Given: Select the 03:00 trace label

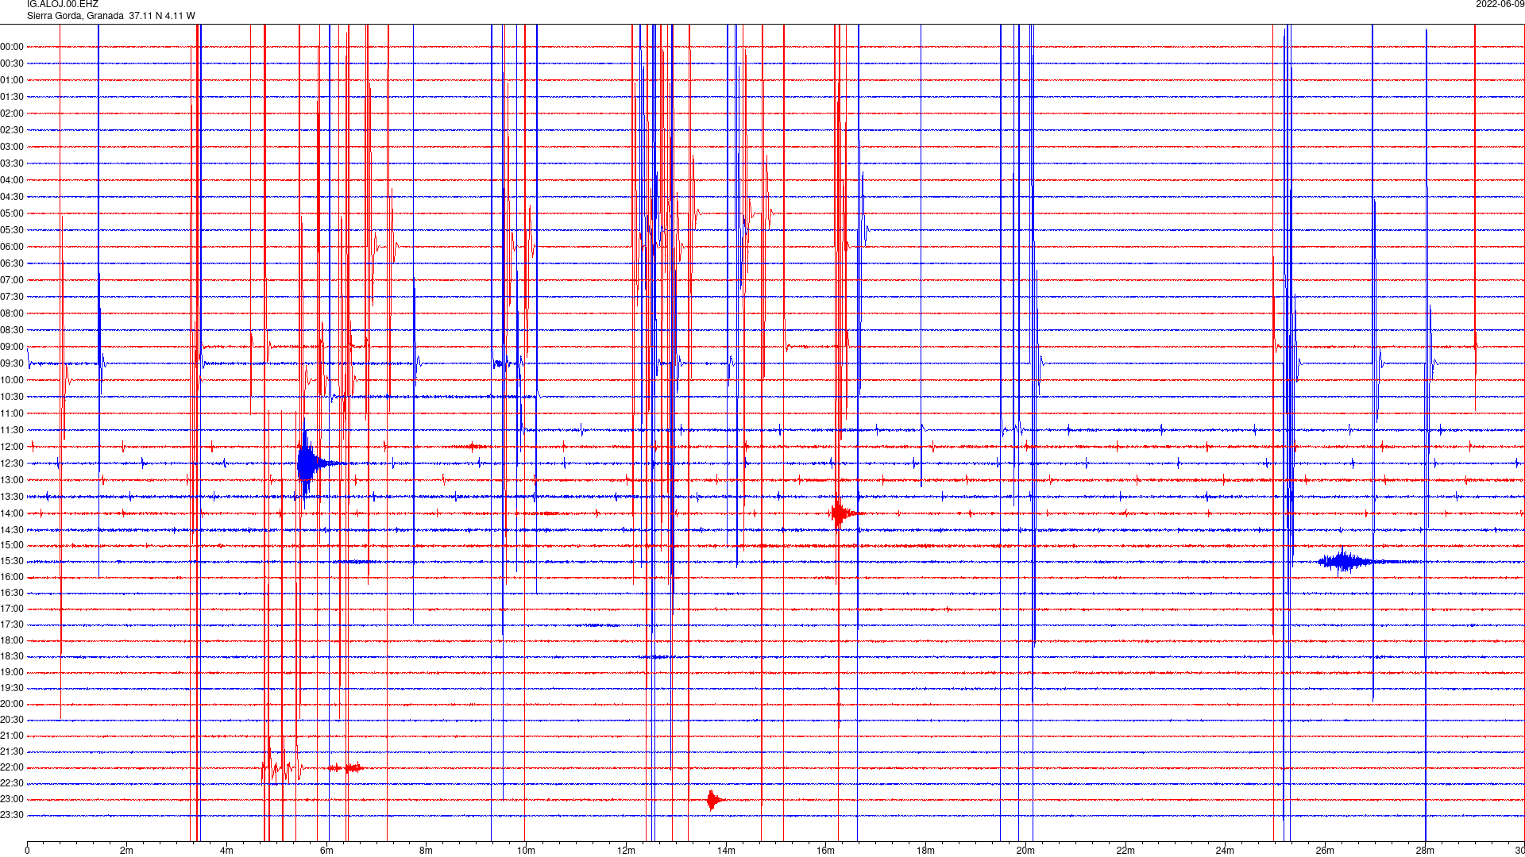Looking at the screenshot, I should tap(12, 147).
